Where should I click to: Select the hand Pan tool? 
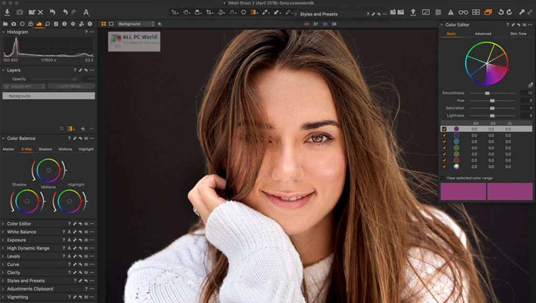pos(186,12)
